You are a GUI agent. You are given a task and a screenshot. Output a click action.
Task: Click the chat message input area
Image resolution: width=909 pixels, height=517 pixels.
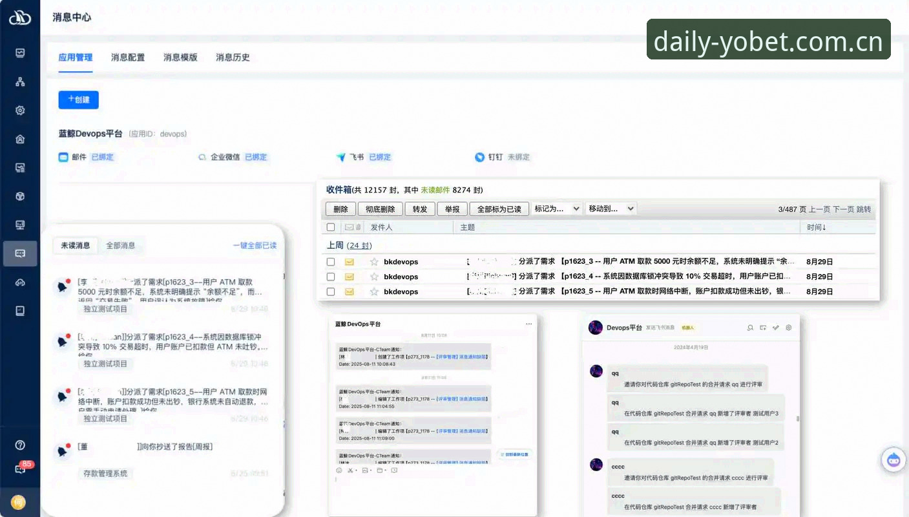point(432,494)
